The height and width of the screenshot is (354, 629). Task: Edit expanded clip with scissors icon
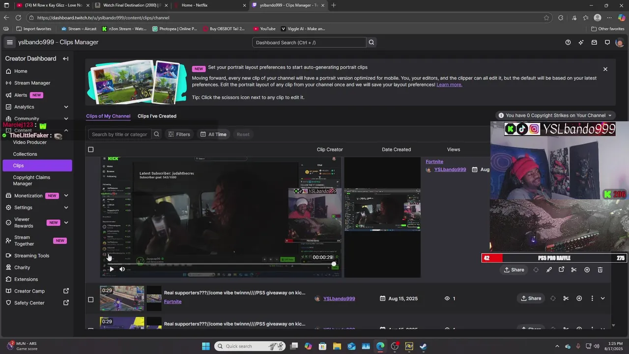573,269
